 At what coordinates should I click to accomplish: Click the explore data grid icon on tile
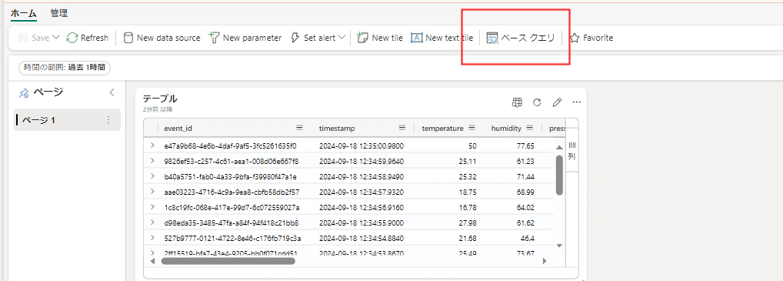(x=517, y=102)
